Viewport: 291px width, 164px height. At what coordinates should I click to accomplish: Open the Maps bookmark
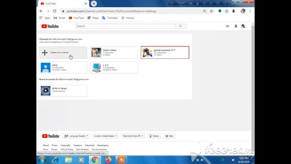93,18
